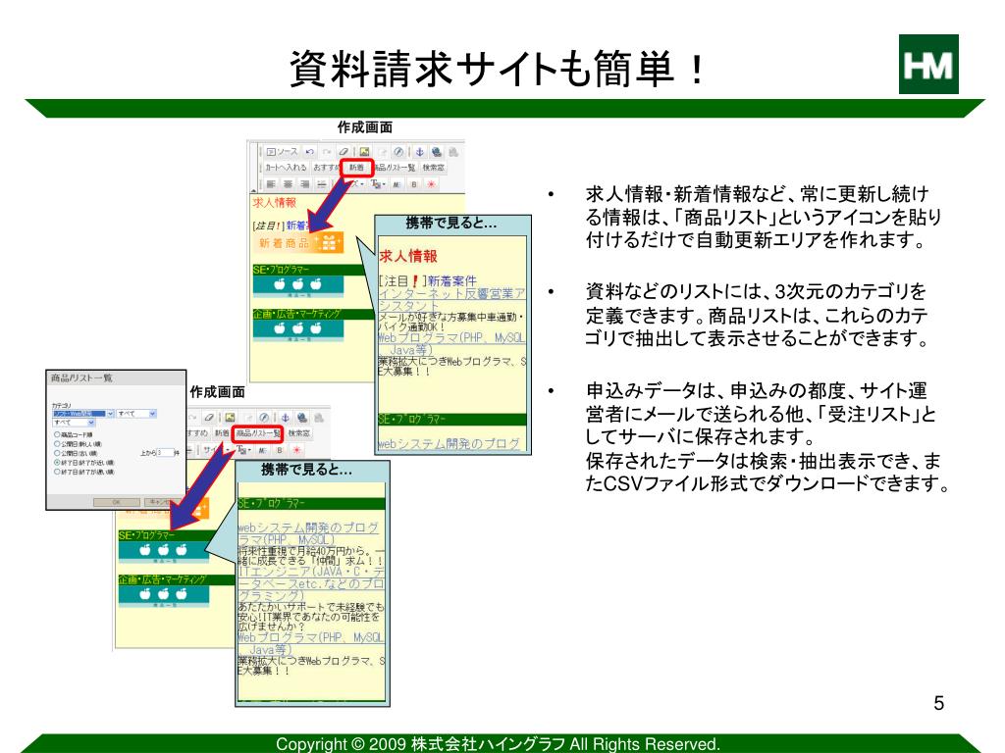Click 商品/リスト一覧 in lower editor toolbar
The height and width of the screenshot is (753, 1005).
click(257, 433)
